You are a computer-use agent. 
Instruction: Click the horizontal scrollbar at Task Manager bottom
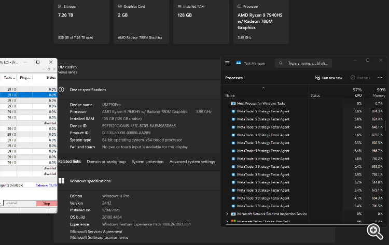point(298,225)
